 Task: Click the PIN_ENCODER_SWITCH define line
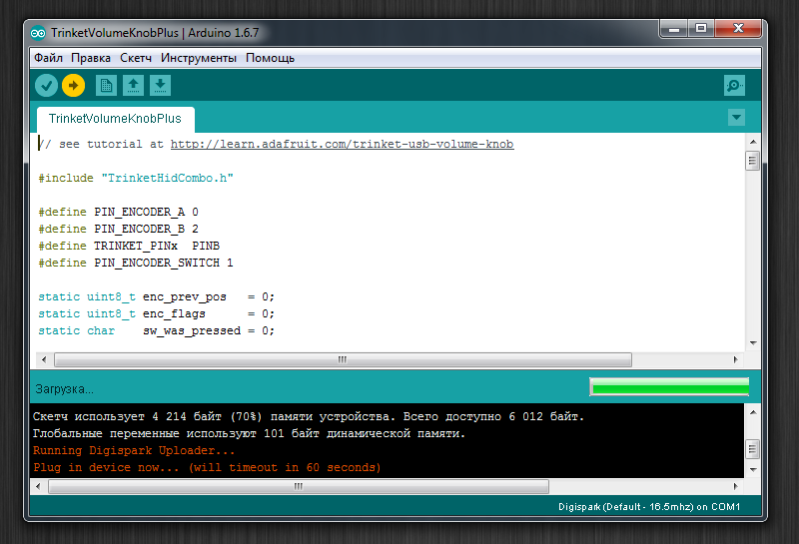tap(136, 263)
